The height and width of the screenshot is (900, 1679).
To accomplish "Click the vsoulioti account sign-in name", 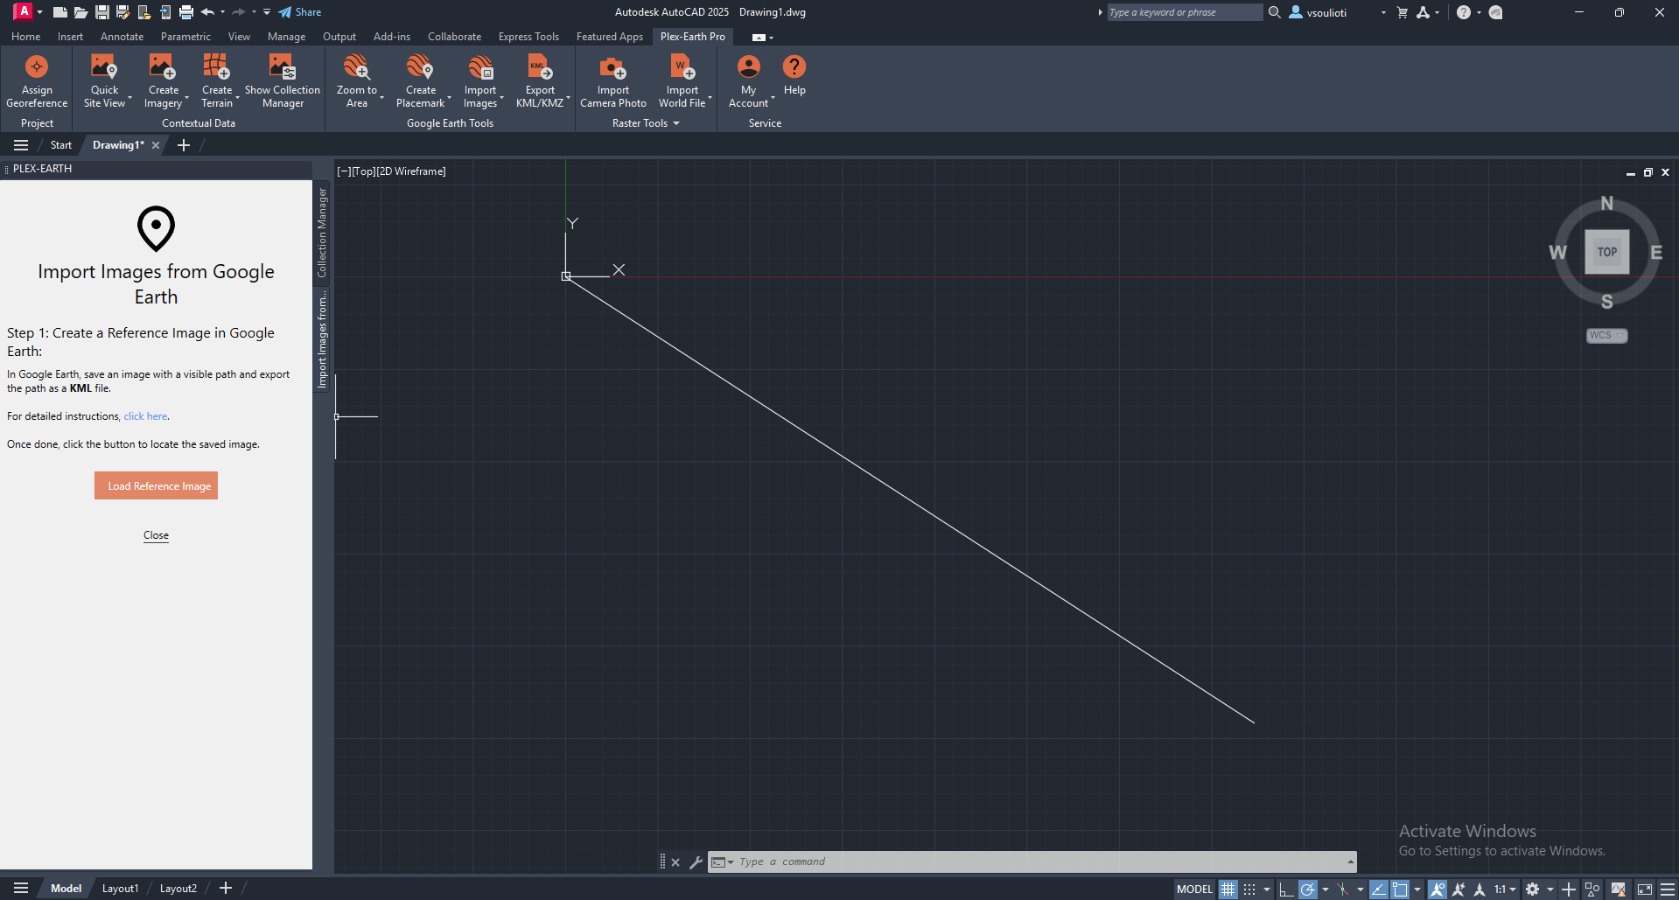I will point(1326,13).
